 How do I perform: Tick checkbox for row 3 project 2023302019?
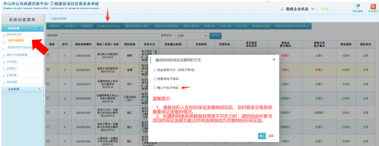[x=48, y=84]
